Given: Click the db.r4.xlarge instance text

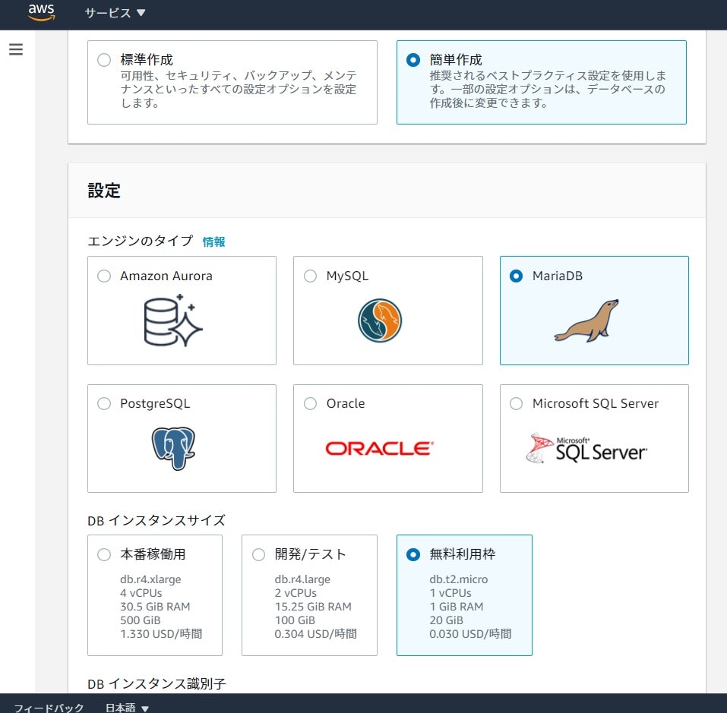Looking at the screenshot, I should 150,579.
